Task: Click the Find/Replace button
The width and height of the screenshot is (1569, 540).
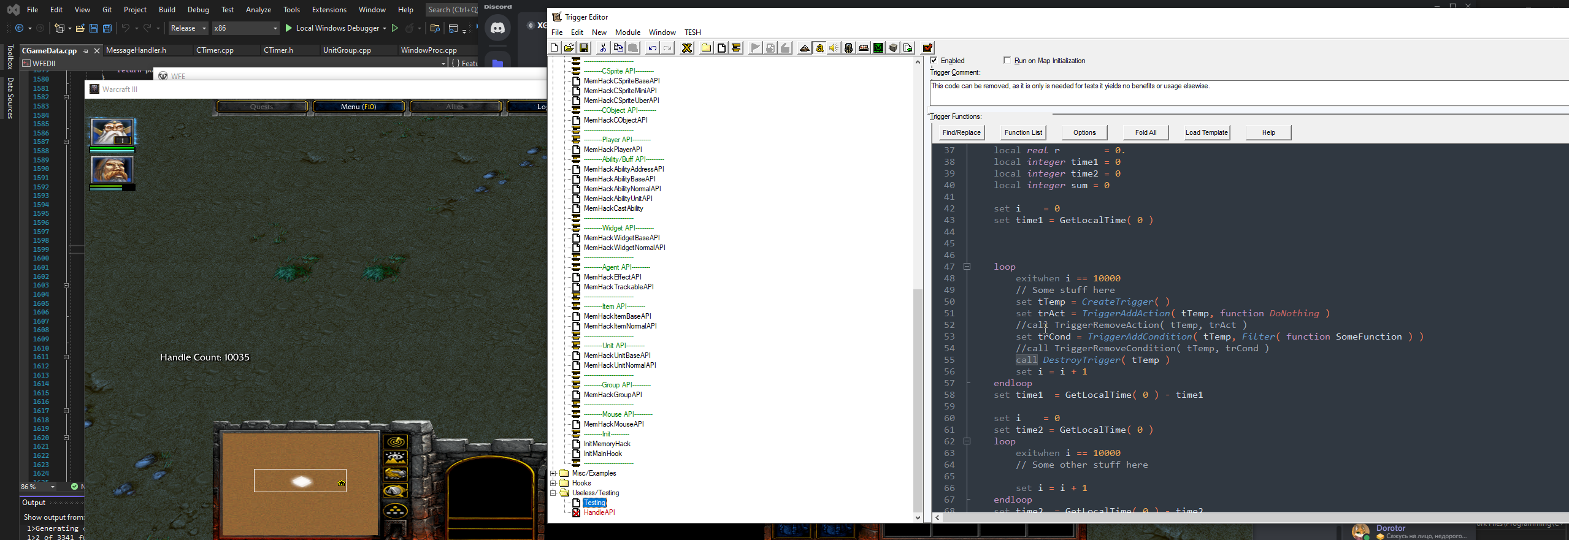Action: click(961, 132)
